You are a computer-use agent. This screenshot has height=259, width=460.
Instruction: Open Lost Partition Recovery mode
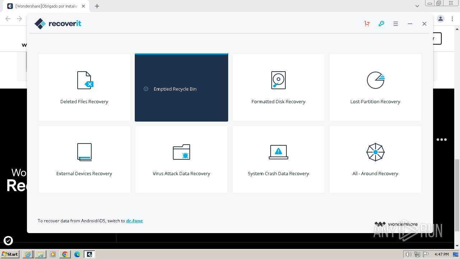click(x=375, y=87)
